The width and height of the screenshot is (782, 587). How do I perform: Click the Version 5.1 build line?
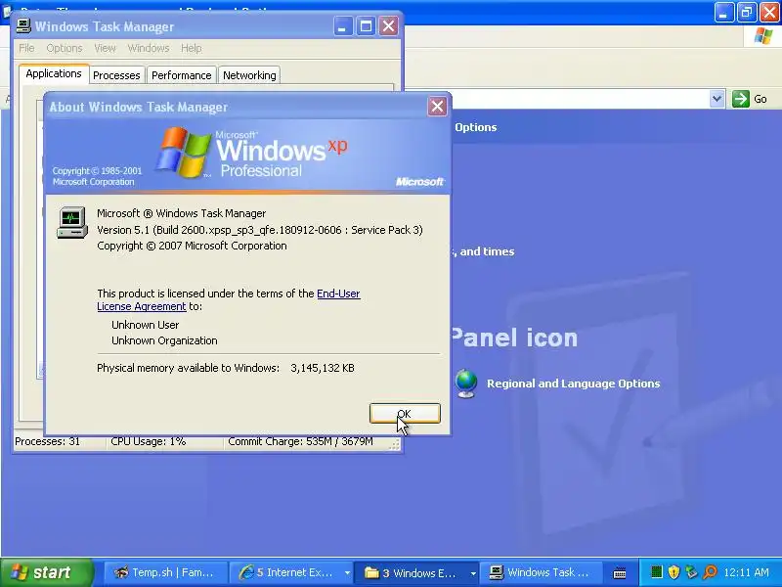[260, 230]
